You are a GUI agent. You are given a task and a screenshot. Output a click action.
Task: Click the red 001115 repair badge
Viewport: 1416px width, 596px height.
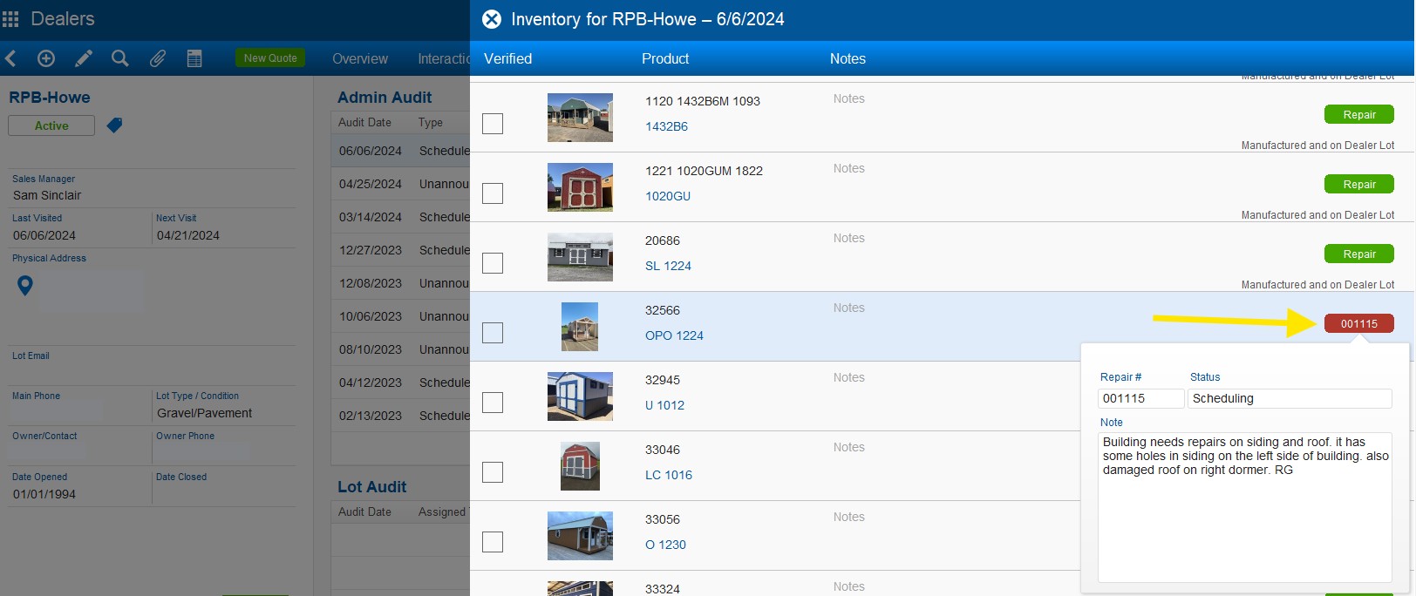click(1358, 323)
